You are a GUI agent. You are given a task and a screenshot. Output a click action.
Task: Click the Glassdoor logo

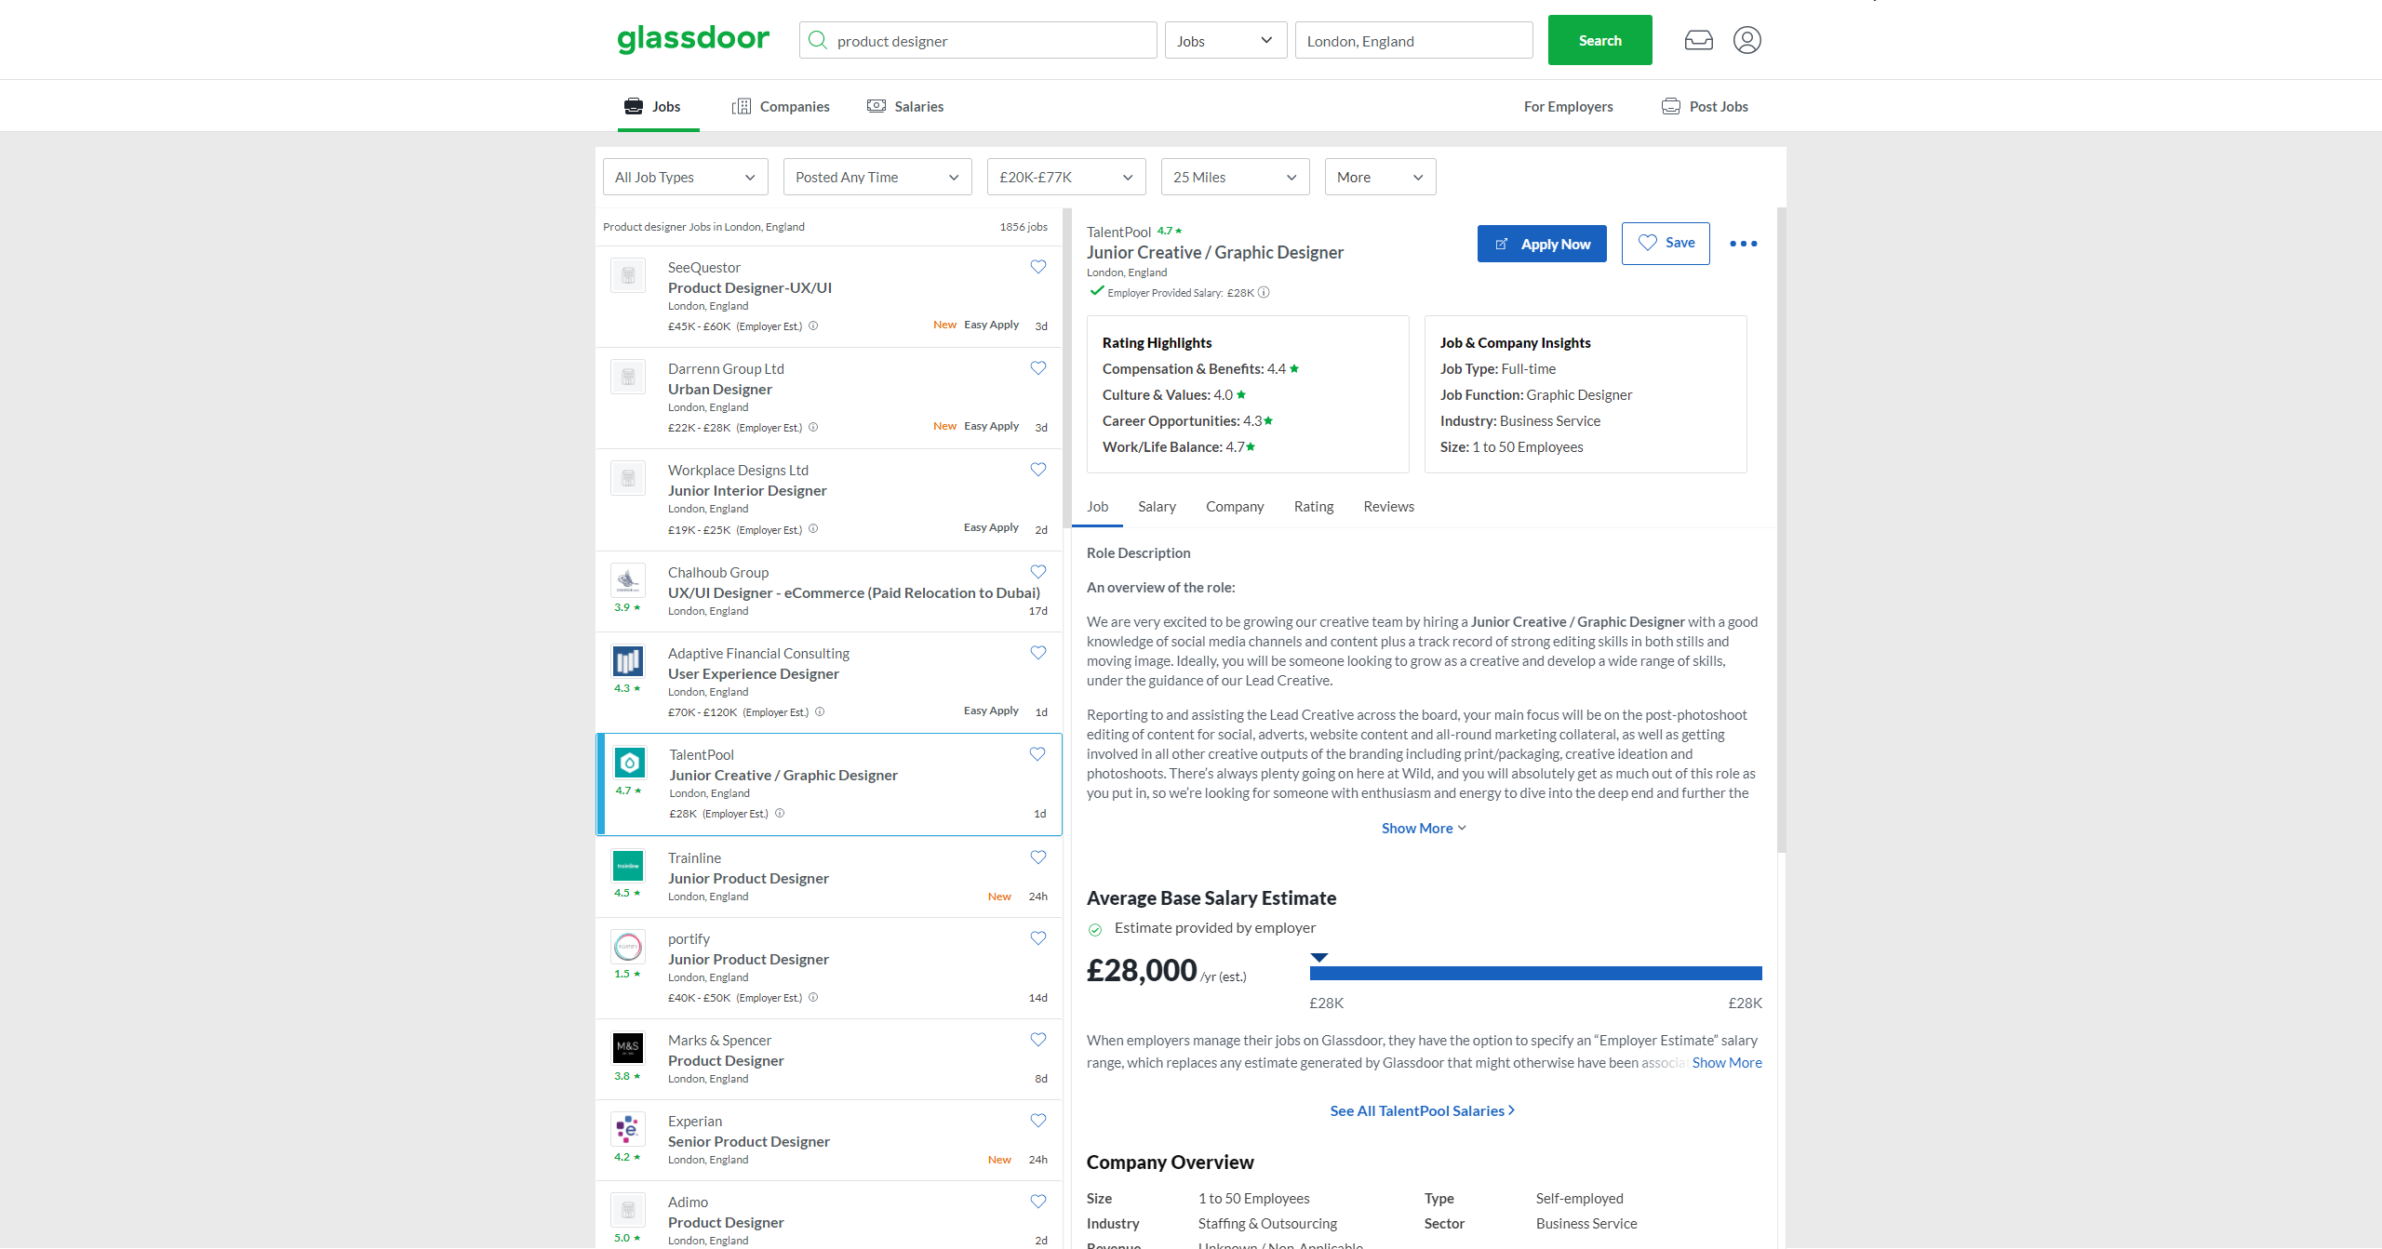[x=692, y=39]
